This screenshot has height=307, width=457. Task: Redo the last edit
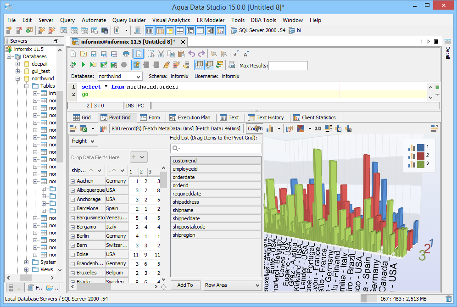pos(201,54)
